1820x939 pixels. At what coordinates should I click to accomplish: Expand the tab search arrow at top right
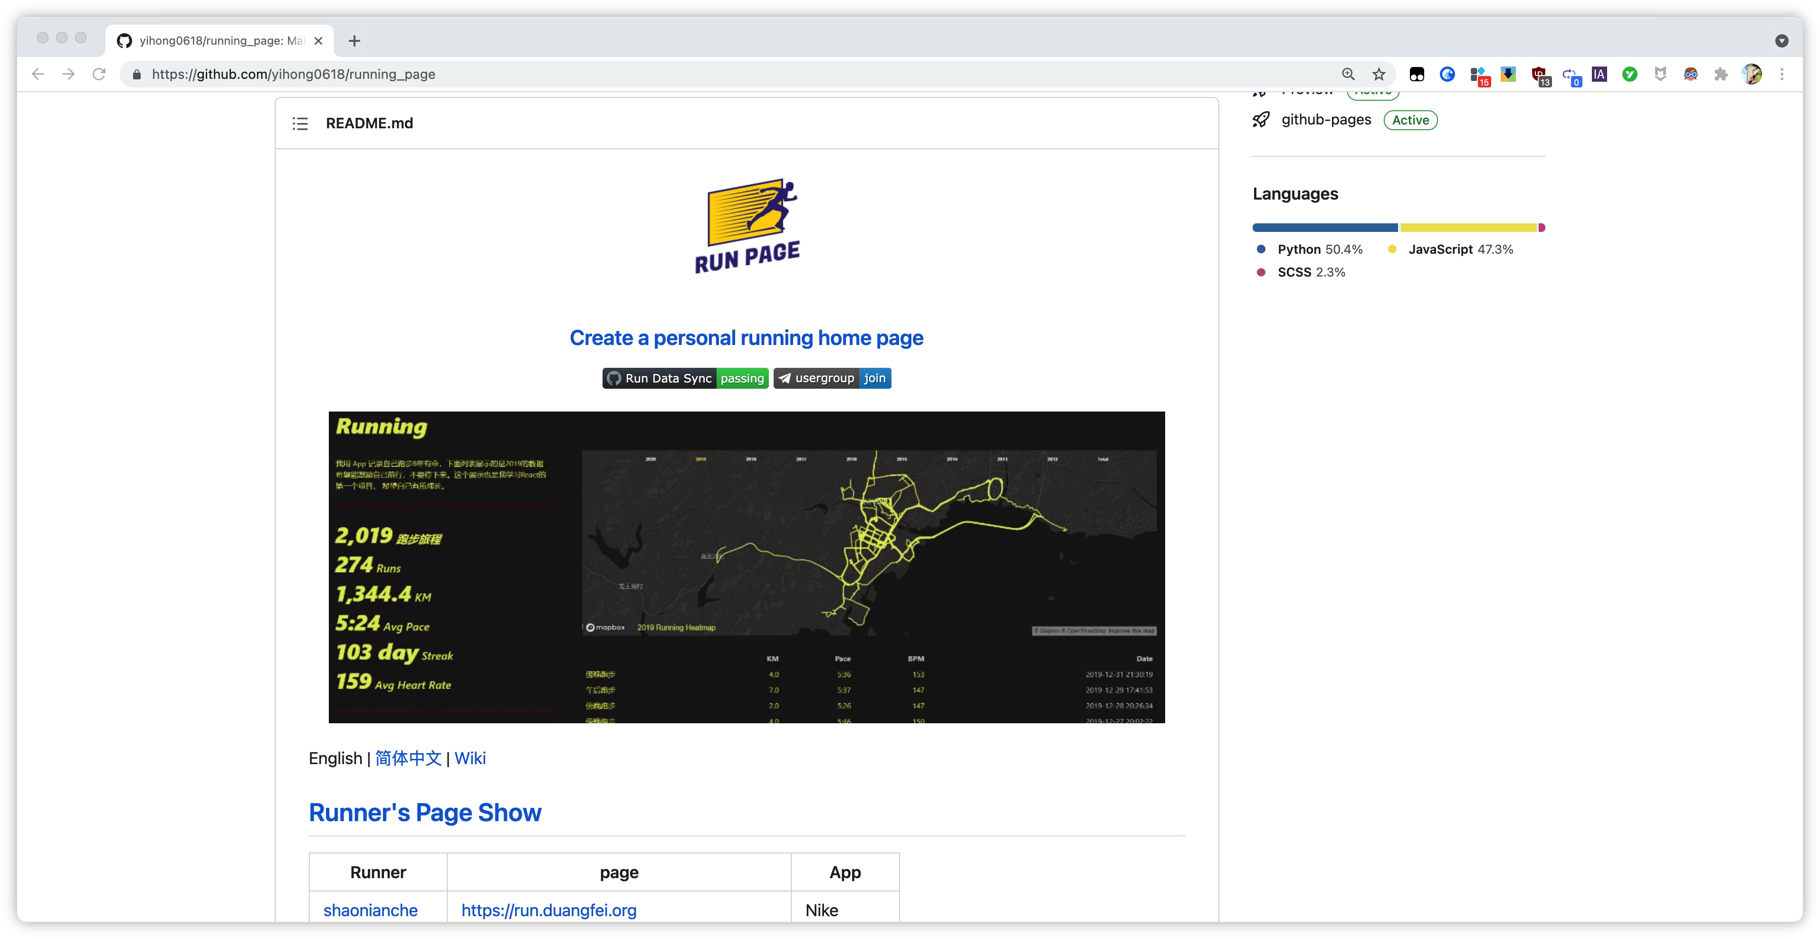coord(1782,41)
